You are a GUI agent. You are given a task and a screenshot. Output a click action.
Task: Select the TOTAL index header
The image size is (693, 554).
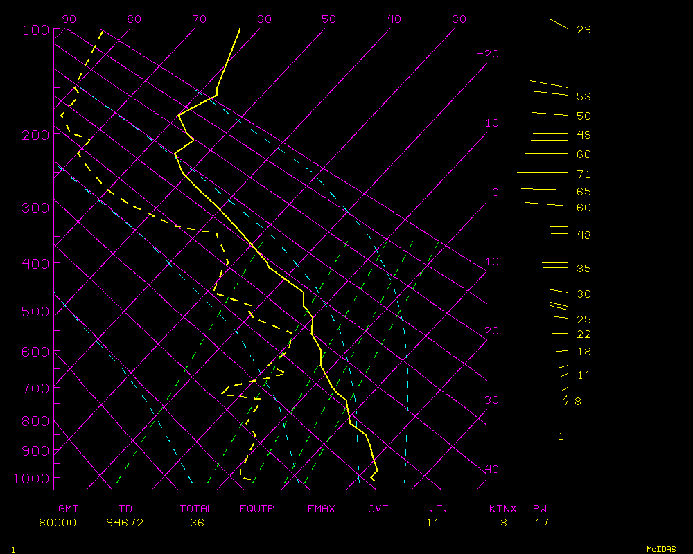[x=196, y=509]
